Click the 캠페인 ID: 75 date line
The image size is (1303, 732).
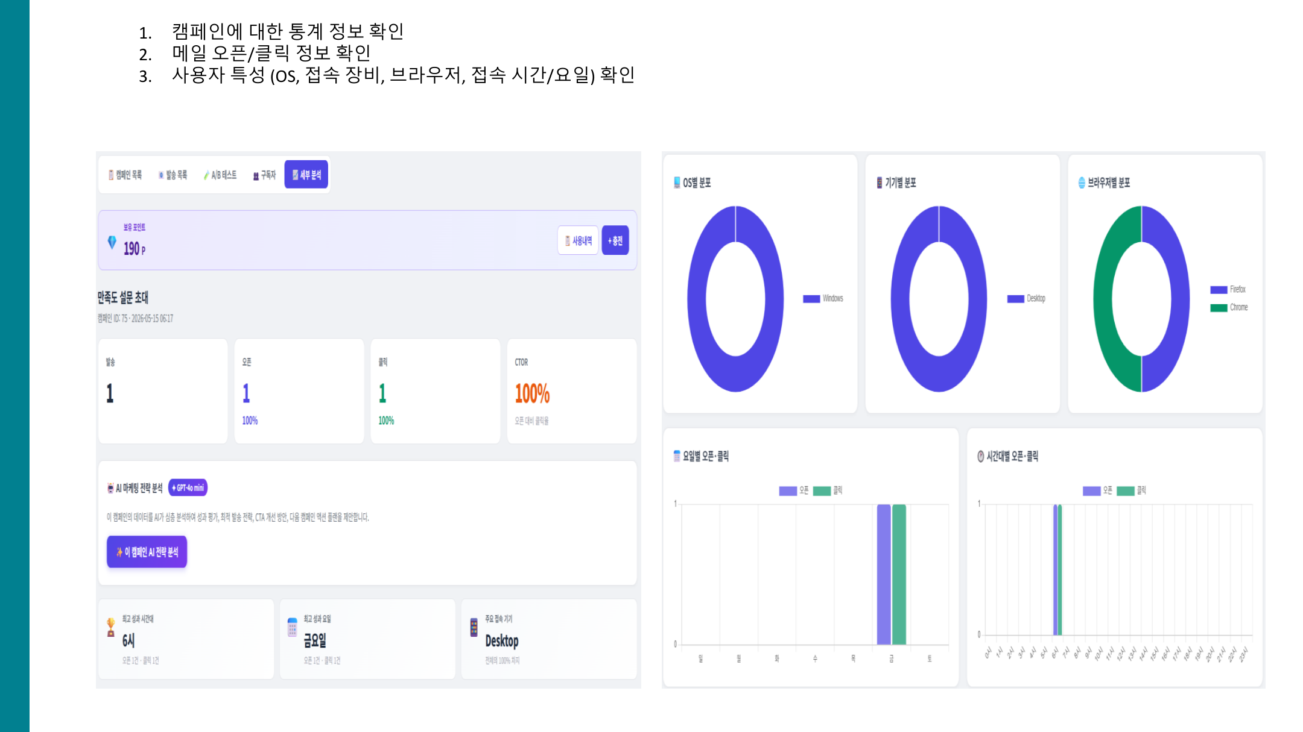[135, 318]
